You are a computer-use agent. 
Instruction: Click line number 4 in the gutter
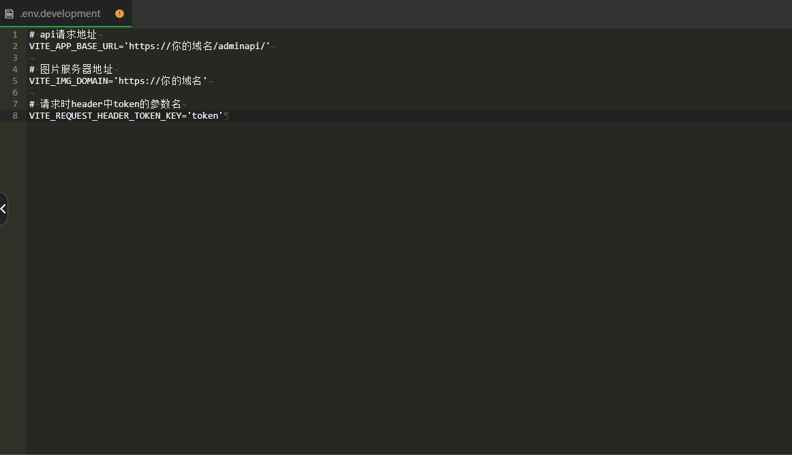click(15, 70)
